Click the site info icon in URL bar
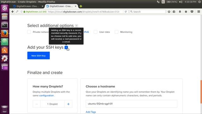202x114 pixels. 21,12
